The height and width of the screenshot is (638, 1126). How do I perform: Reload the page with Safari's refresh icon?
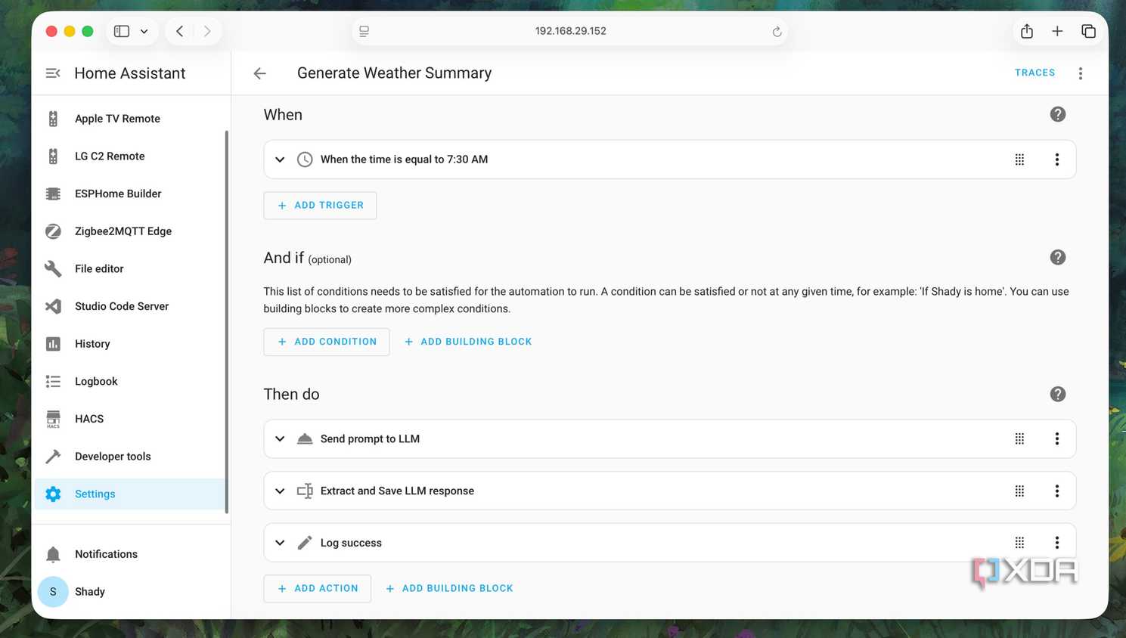(x=777, y=31)
